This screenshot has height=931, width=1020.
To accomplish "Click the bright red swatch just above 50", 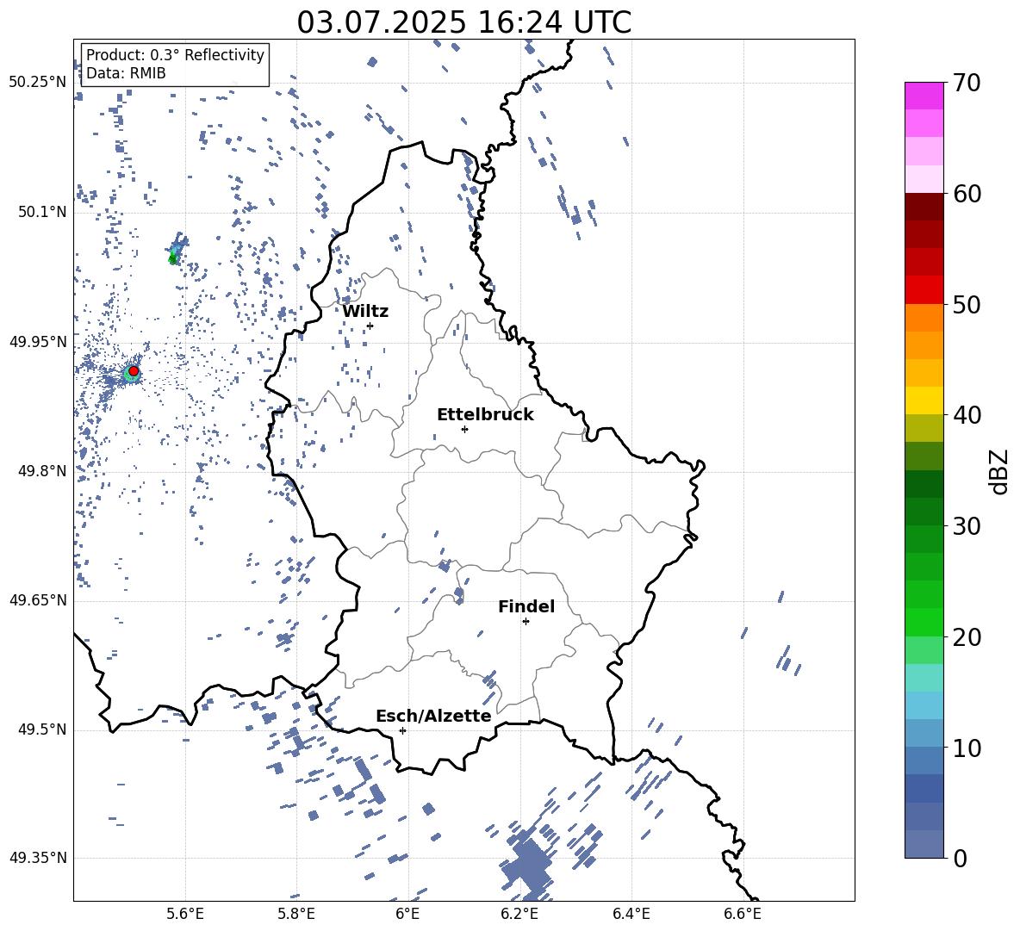I will 924,290.
